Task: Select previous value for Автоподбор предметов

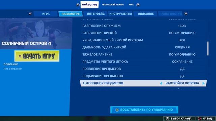Action: pyautogui.click(x=161, y=83)
